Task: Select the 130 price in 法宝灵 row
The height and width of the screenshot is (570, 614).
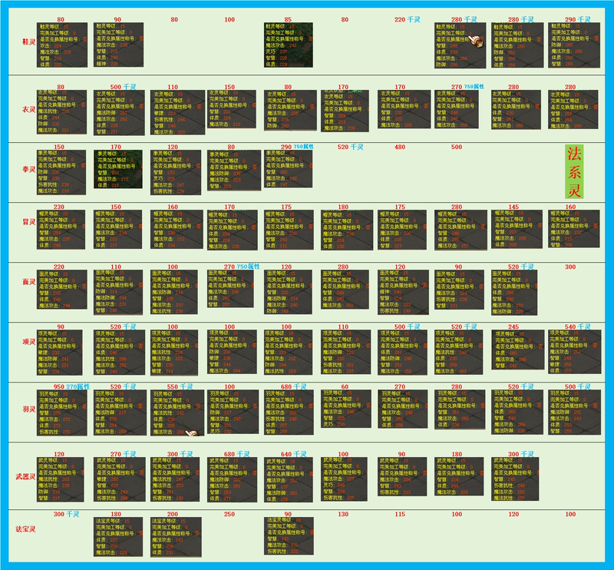Action: [343, 515]
